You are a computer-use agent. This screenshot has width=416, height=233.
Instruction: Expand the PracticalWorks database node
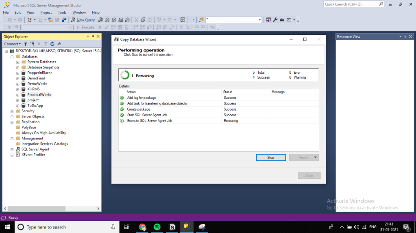pos(18,95)
